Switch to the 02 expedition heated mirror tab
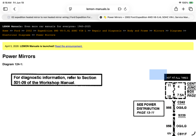196x136 pixels. click(50, 17)
